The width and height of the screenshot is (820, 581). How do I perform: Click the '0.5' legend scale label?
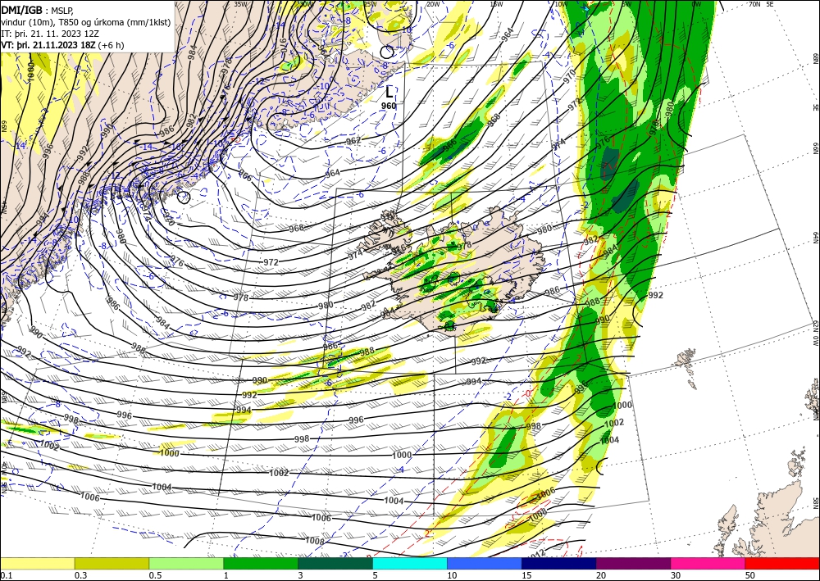pyautogui.click(x=155, y=575)
